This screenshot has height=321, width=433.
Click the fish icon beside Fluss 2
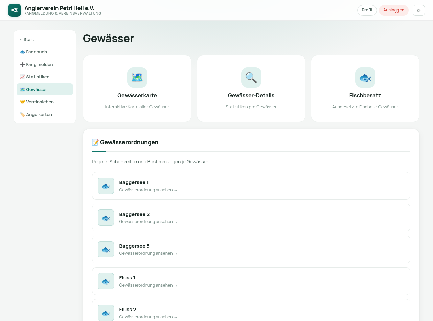(106, 313)
